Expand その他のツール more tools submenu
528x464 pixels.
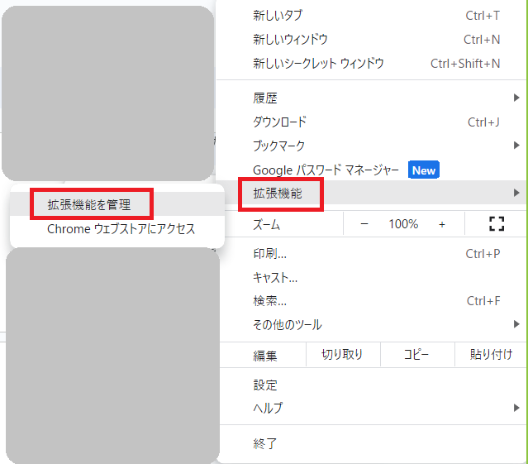coord(372,324)
